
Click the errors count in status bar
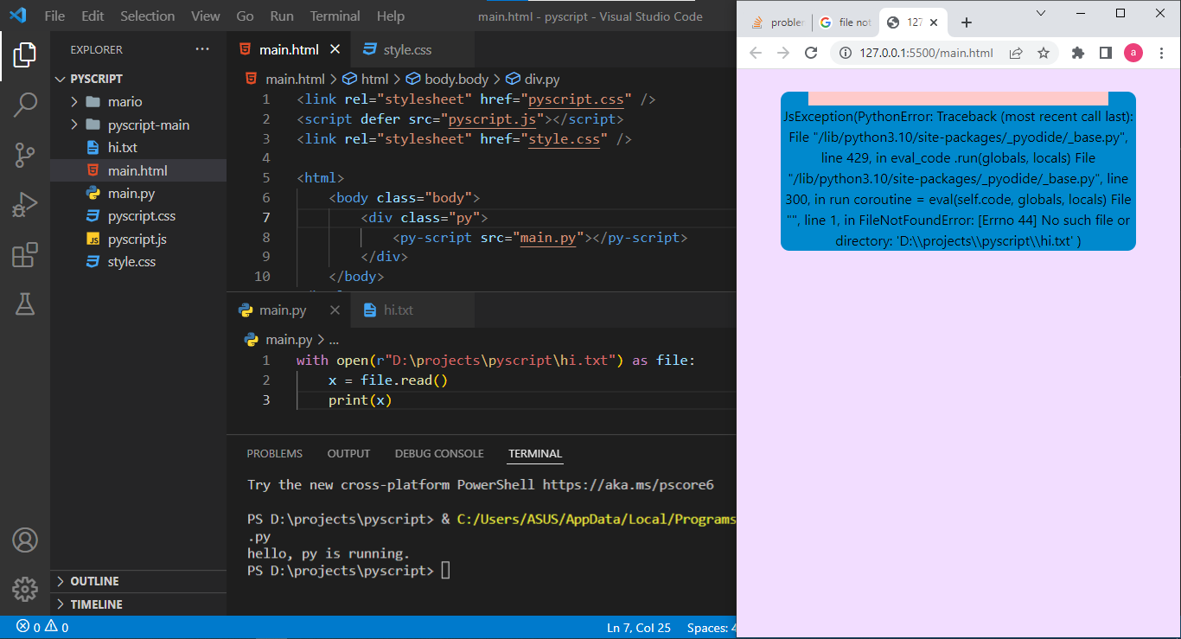click(29, 628)
